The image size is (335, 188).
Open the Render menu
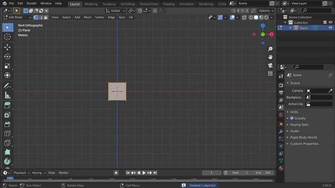(x=31, y=4)
